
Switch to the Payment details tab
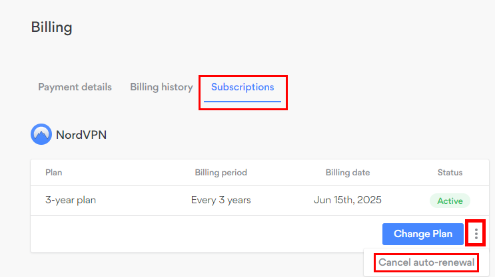(75, 87)
